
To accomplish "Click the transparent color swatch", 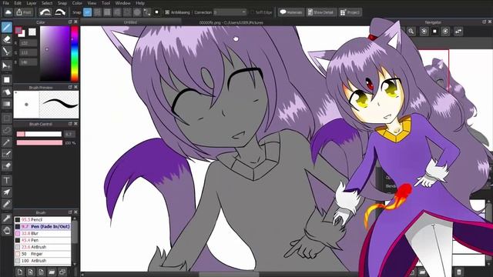I will tap(32, 32).
